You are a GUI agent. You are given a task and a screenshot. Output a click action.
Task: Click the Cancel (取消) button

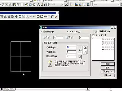108,68
